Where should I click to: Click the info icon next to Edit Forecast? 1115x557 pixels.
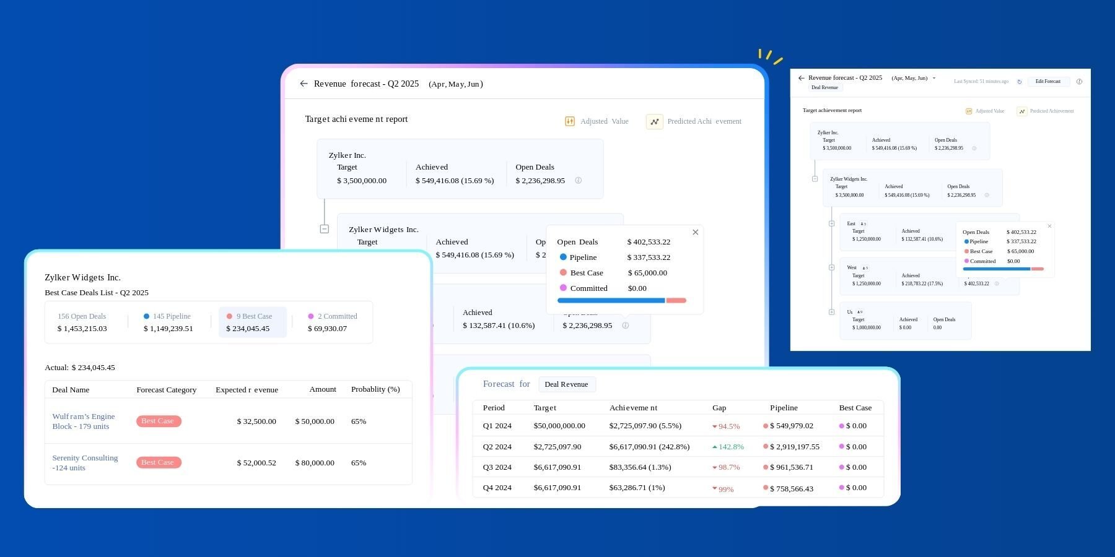pyautogui.click(x=1080, y=81)
